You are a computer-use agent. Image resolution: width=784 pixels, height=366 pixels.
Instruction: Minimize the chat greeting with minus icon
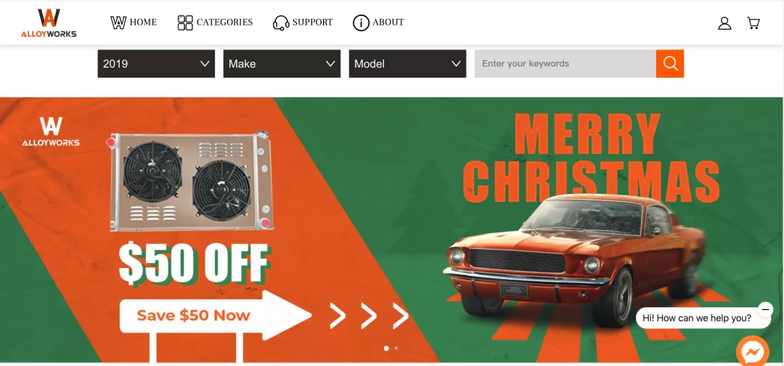coord(765,309)
